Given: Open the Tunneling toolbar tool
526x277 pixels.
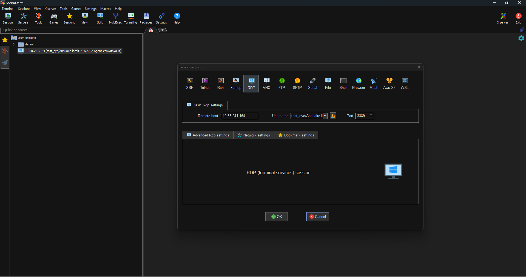Looking at the screenshot, I should pyautogui.click(x=130, y=18).
